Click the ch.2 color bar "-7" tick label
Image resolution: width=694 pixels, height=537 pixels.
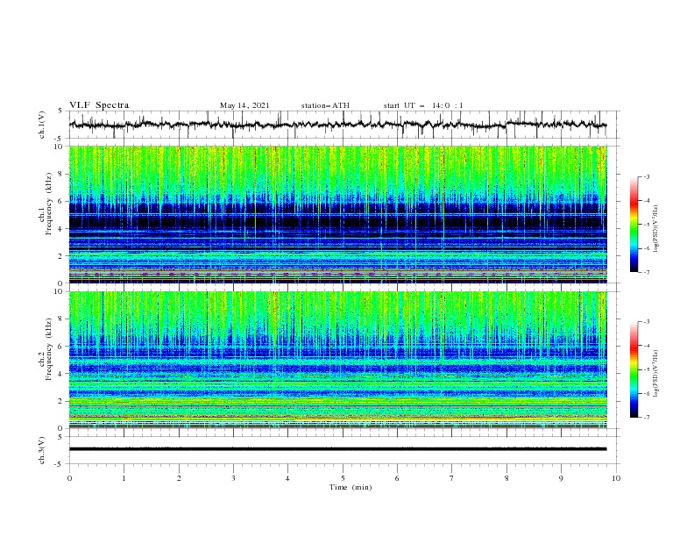(x=646, y=417)
